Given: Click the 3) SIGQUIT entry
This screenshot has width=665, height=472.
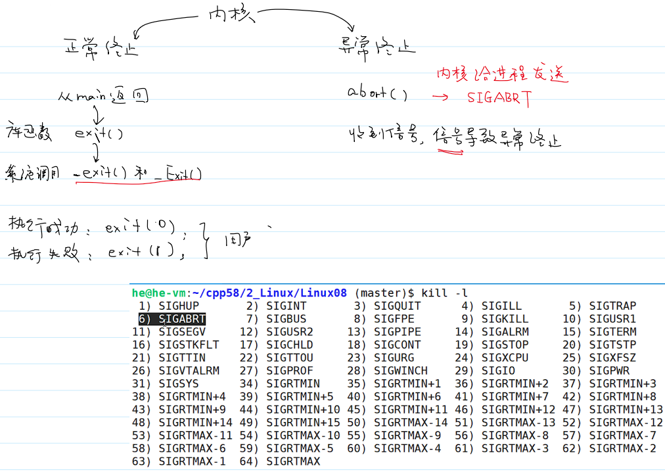Looking at the screenshot, I should click(x=387, y=306).
